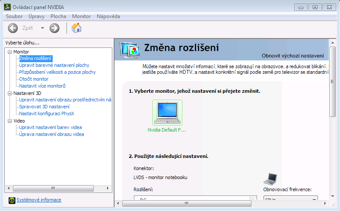Open Přizpůsobení velikosti a pozice plochy
Image resolution: width=340 pixels, height=211 pixels.
coord(57,72)
